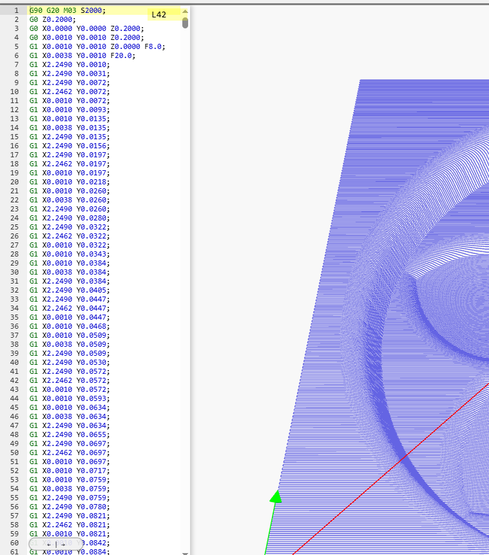
Task: Click the left arrow in the floating pill
Action: [49, 545]
